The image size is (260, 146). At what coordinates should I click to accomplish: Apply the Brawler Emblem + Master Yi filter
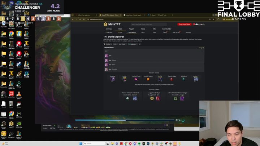130,96
